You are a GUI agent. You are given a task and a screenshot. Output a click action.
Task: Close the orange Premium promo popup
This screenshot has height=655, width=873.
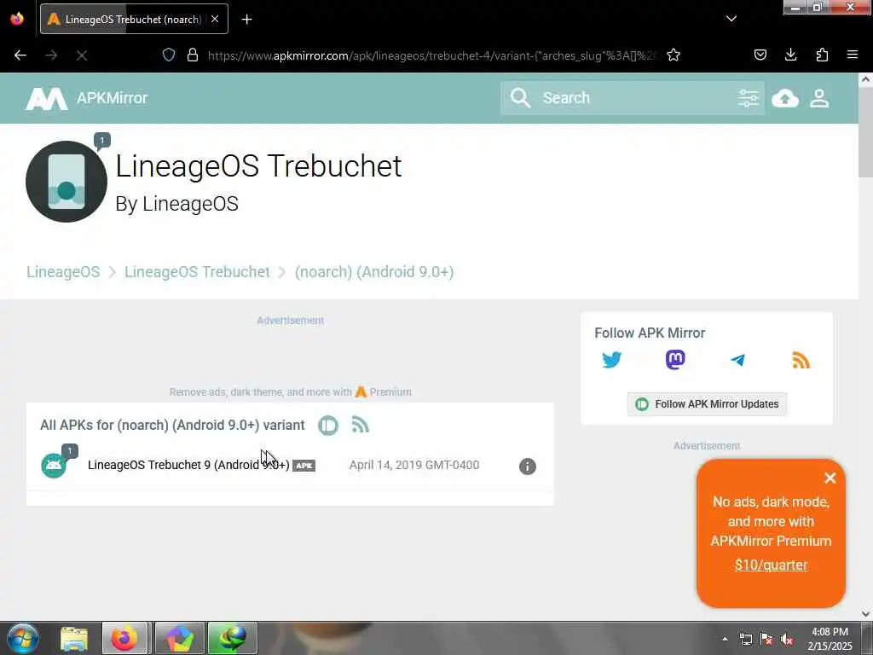coord(830,478)
